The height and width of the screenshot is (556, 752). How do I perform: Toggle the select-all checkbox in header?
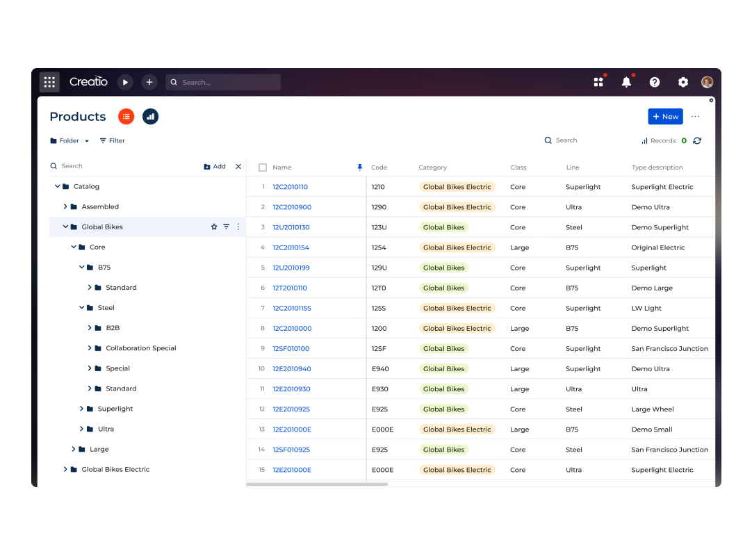(263, 167)
